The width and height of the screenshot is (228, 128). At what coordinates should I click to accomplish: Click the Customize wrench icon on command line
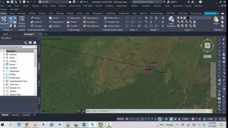83,111
